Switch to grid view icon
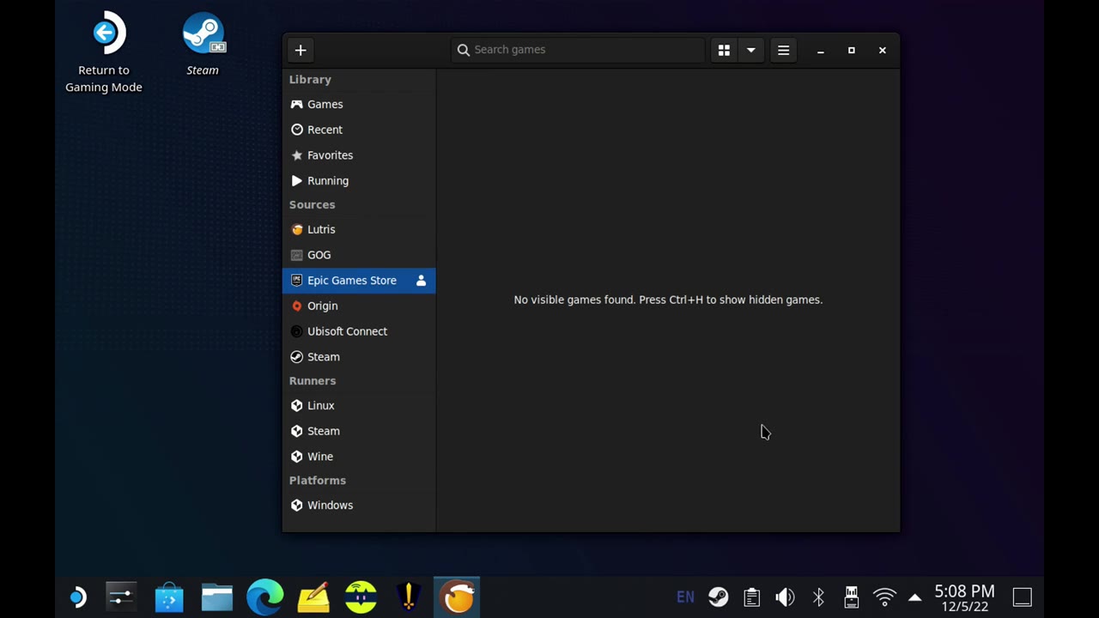Viewport: 1099px width, 618px height. (x=724, y=50)
